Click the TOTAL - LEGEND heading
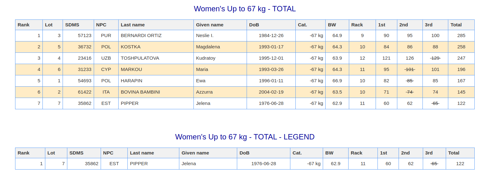The height and width of the screenshot is (184, 492). [x=245, y=137]
